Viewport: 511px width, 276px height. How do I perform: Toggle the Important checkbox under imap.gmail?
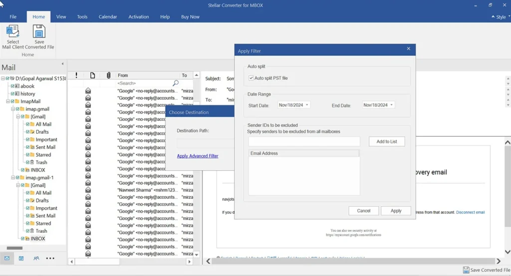pos(28,139)
